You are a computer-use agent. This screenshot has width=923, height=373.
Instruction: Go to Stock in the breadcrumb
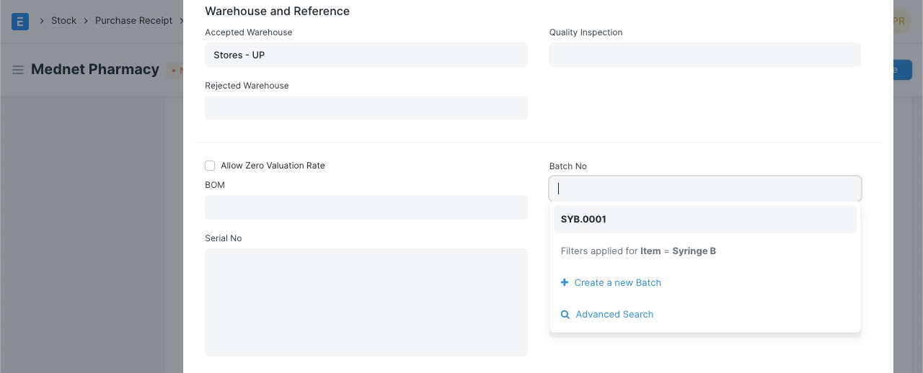pyautogui.click(x=63, y=21)
